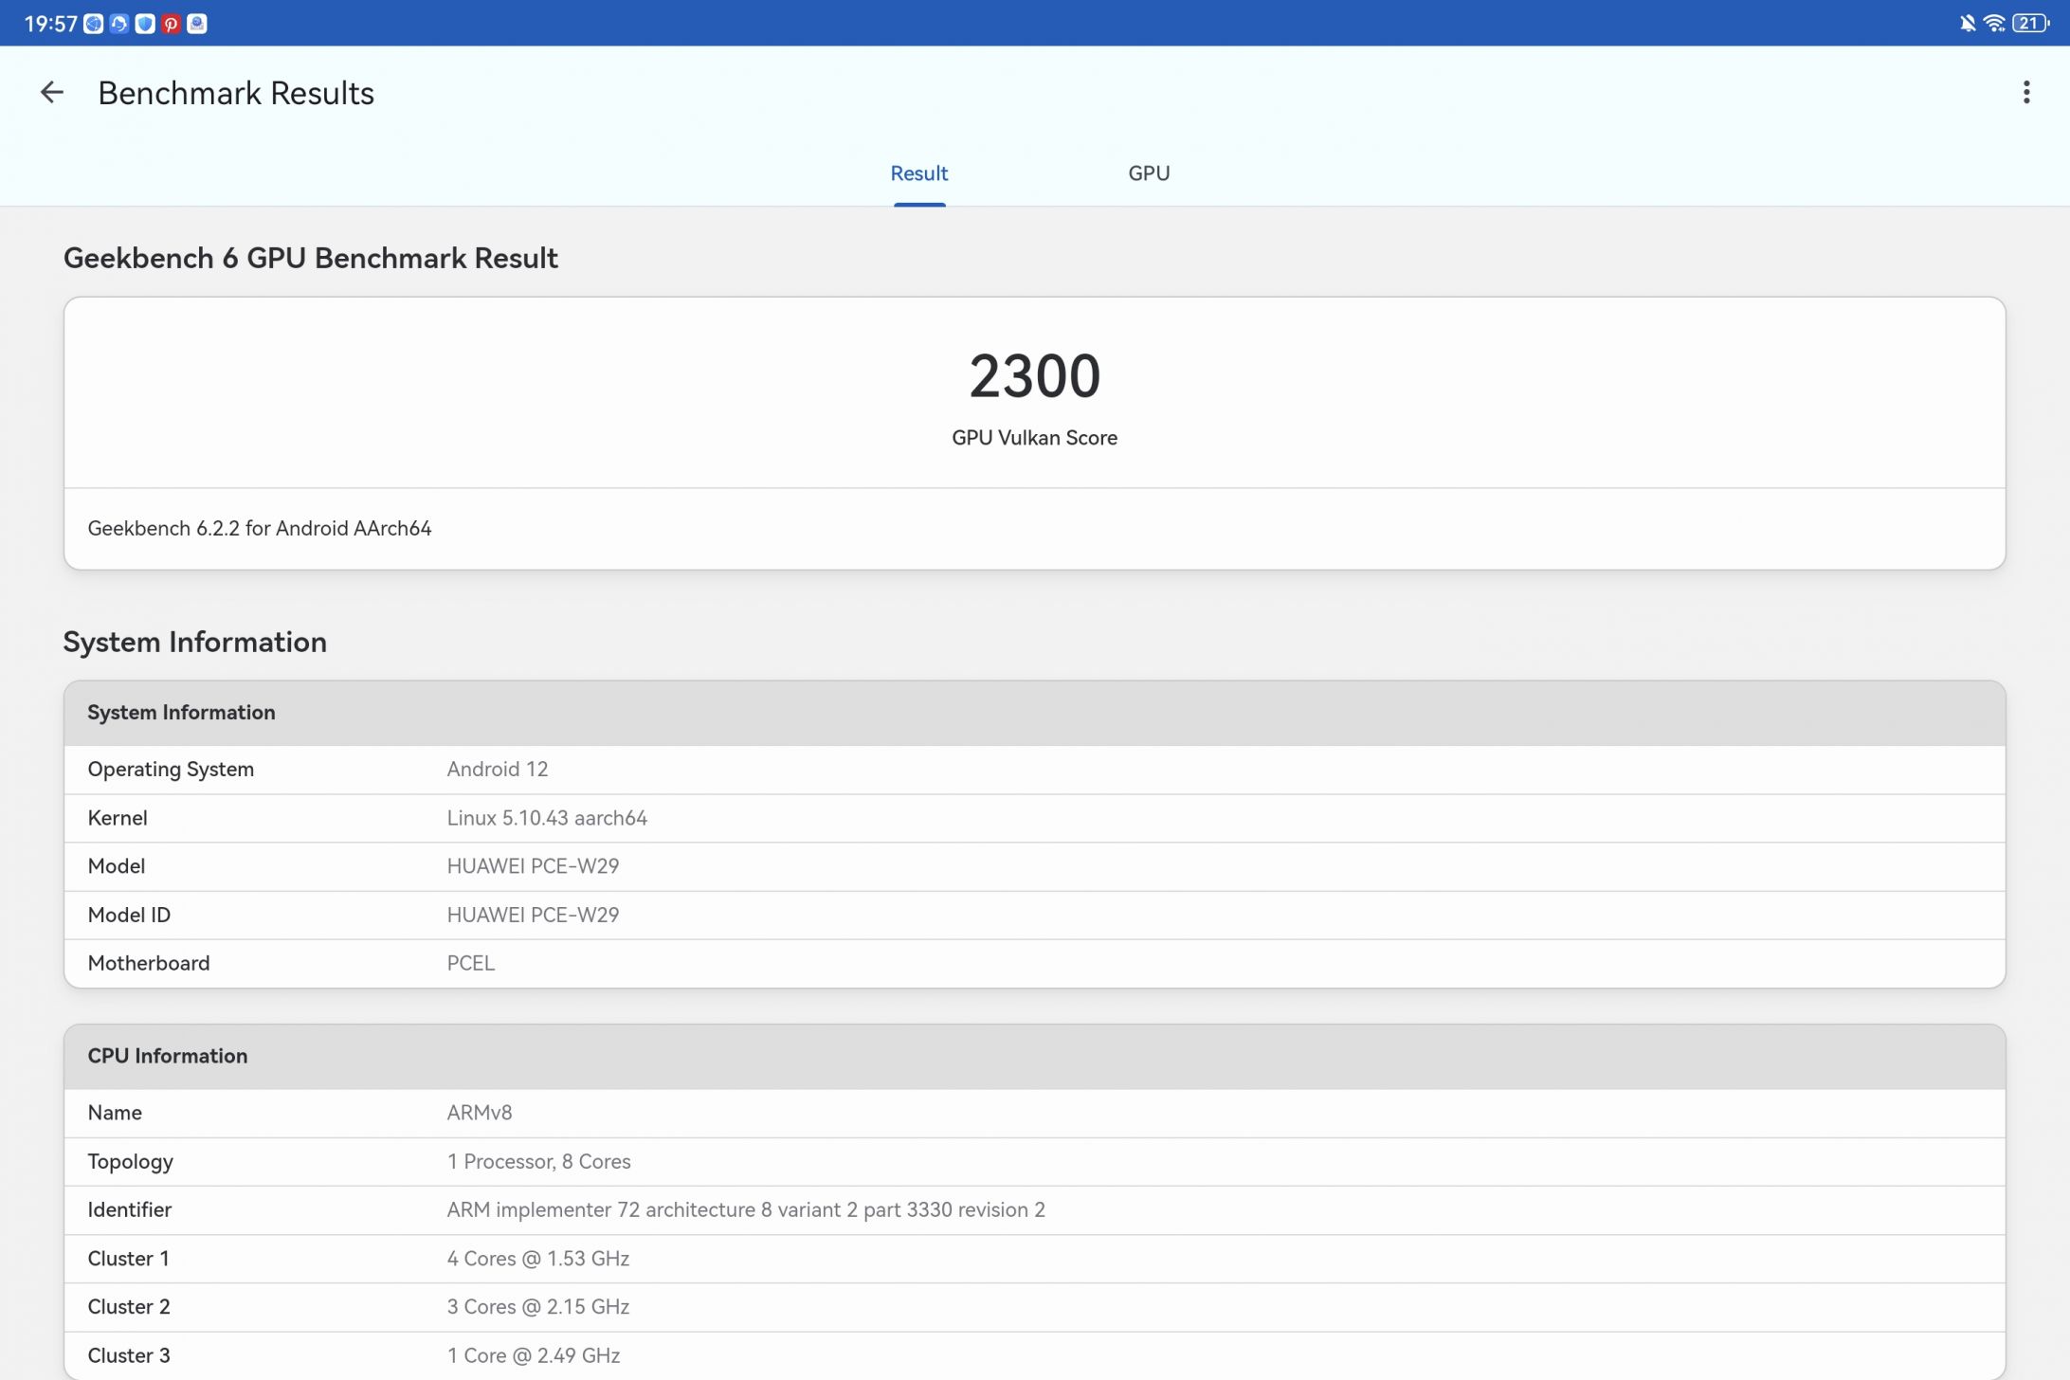Open the three-dot overflow menu
Viewport: 2070px width, 1380px height.
pyautogui.click(x=2026, y=92)
